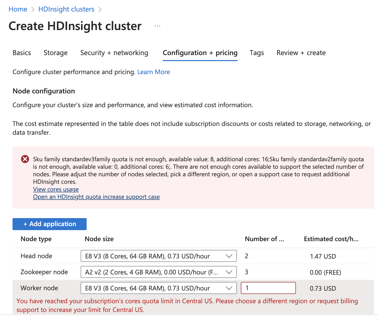Image resolution: width=378 pixels, height=317 pixels.
Task: Go to Review + create tab
Action: tap(301, 53)
